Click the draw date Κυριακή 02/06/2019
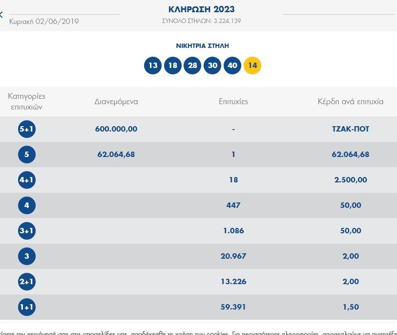The width and height of the screenshot is (397, 335). tap(44, 22)
